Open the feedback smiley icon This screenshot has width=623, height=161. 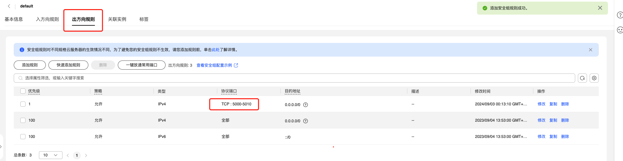coord(619,30)
